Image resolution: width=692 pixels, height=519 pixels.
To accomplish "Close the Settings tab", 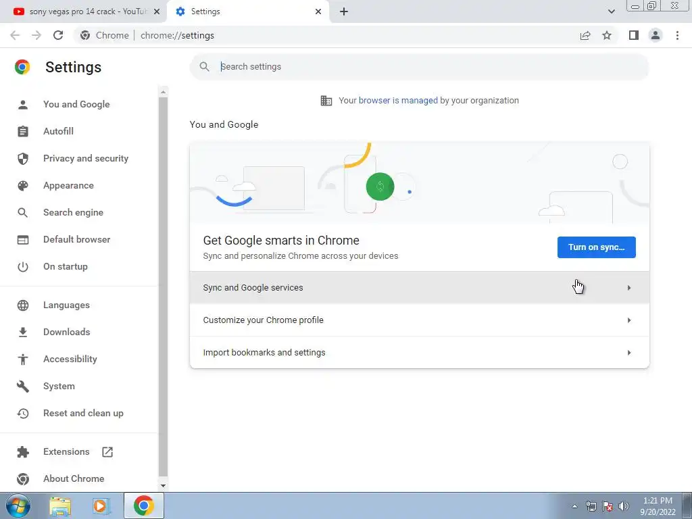I will [318, 11].
